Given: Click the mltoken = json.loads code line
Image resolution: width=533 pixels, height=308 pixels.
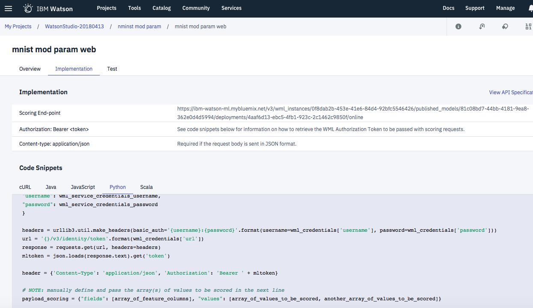Looking at the screenshot, I should click(x=96, y=256).
